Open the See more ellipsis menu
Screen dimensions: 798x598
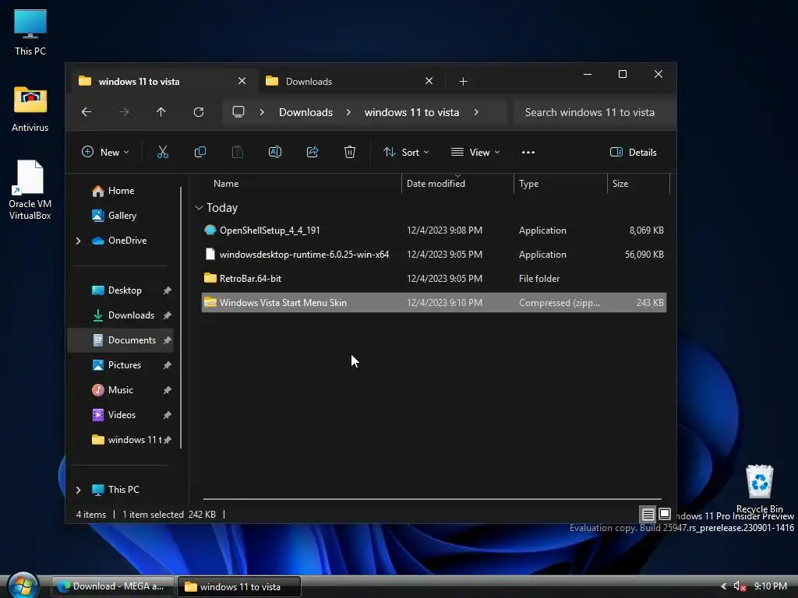[528, 152]
